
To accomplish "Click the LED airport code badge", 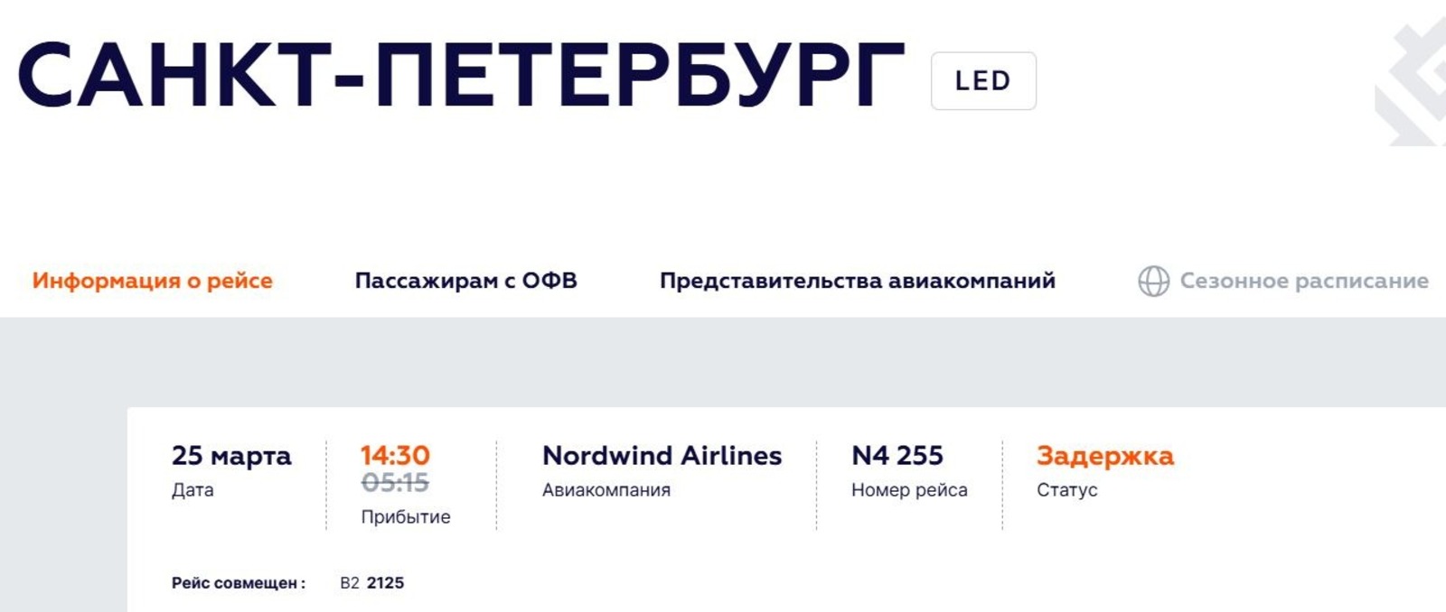I will coord(983,81).
